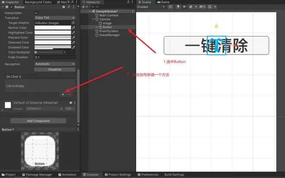Screen dimensions: 285x178
Task: Toggle Button component enabled checkbox
Action: click(x=12, y=7)
